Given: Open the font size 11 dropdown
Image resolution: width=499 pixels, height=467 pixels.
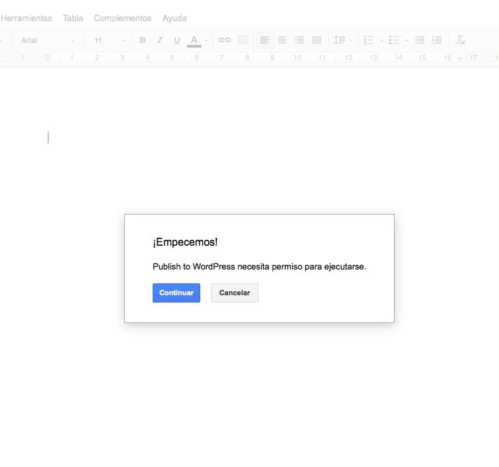Looking at the screenshot, I should (109, 40).
